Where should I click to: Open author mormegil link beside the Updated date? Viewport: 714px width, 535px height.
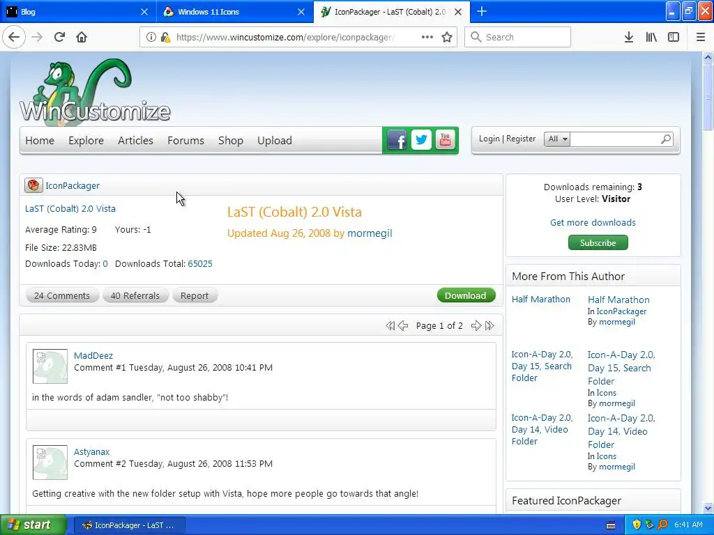[x=370, y=233]
